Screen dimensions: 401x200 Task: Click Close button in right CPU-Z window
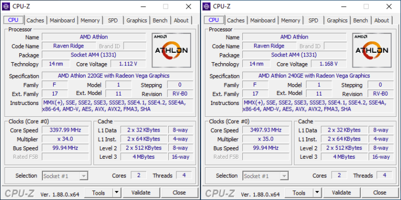[380, 192]
